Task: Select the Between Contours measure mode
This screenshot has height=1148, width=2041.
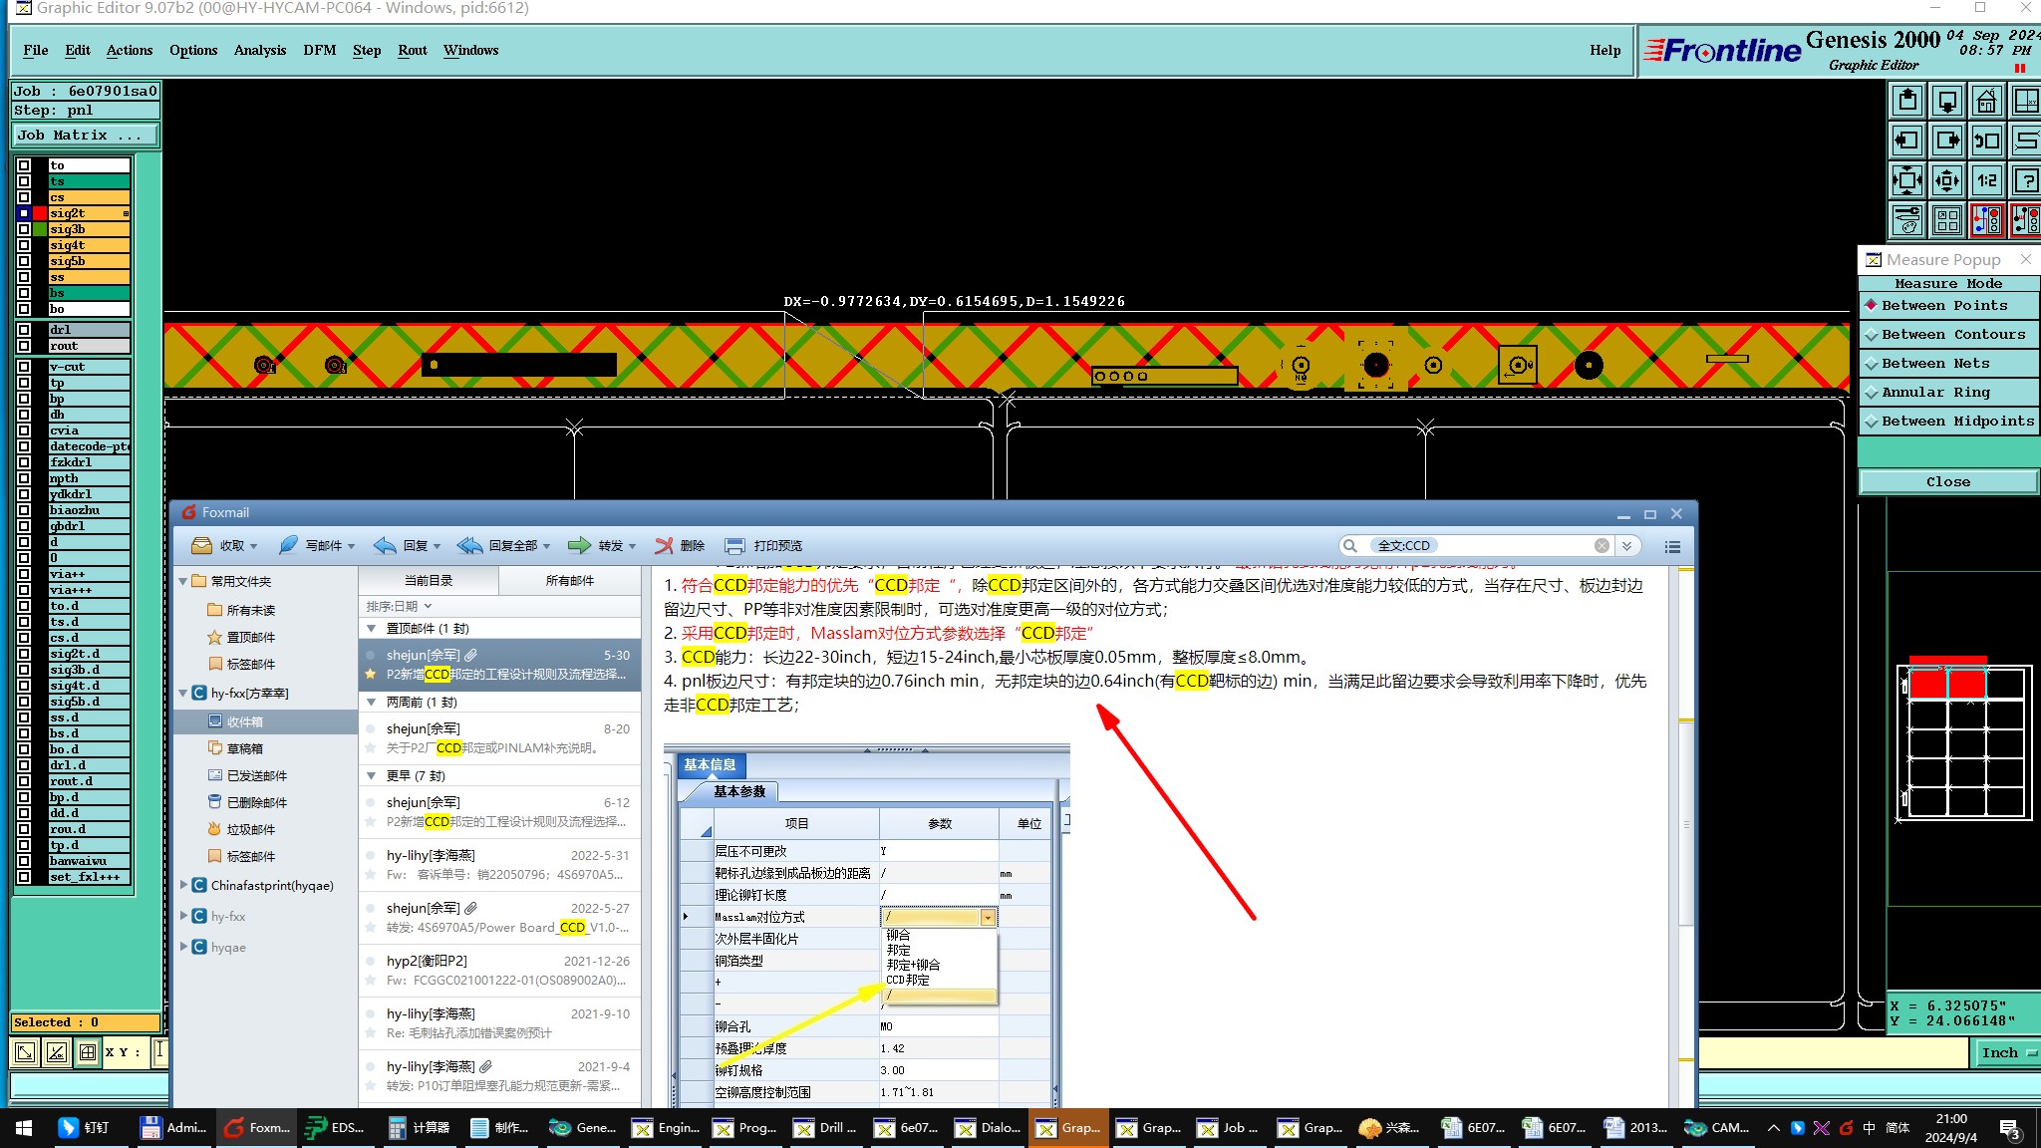Action: click(x=1951, y=335)
